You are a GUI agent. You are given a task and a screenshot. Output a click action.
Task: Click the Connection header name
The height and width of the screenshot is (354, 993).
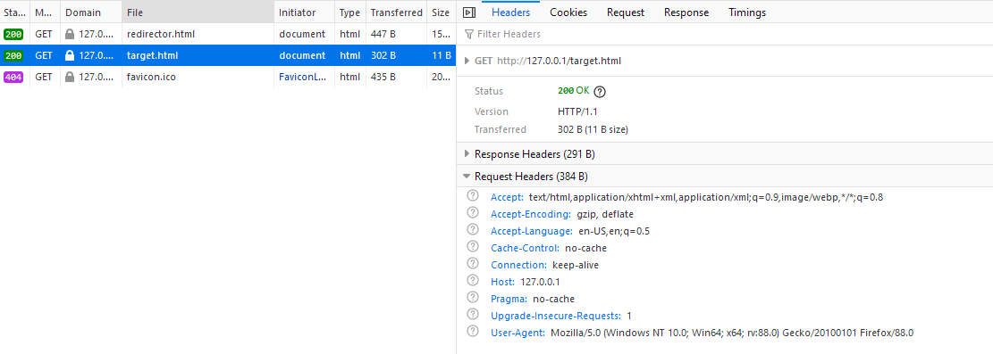pos(518,265)
